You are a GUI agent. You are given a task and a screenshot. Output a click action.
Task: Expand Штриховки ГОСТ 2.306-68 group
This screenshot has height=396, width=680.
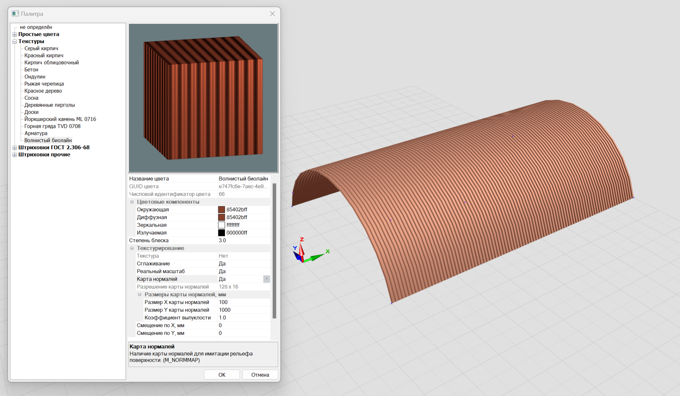coord(15,148)
